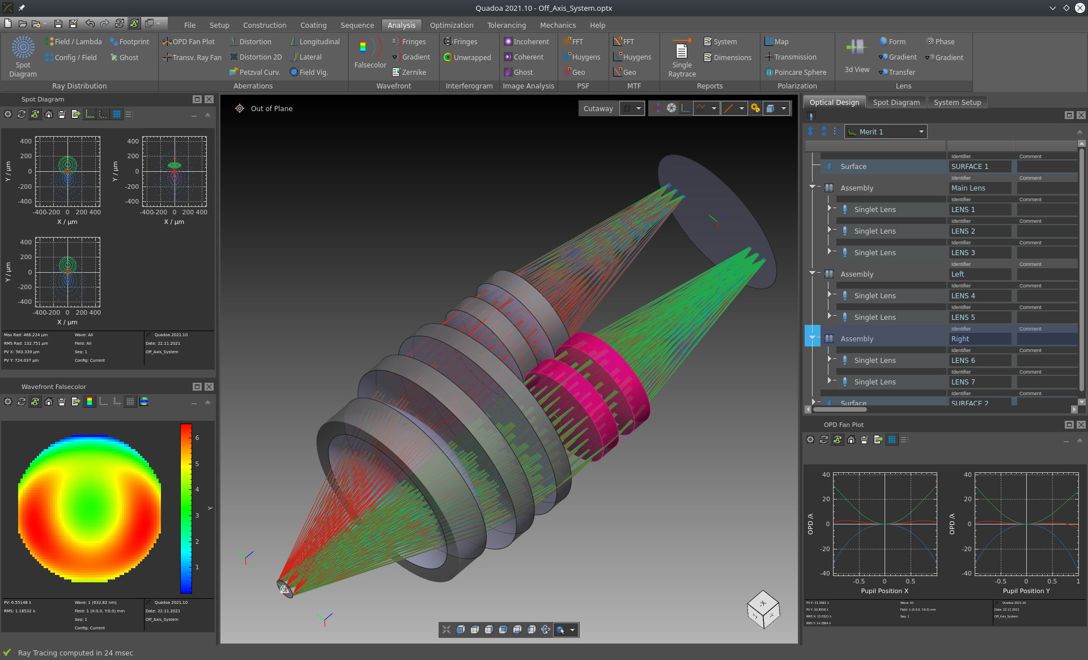Switch to the right-side Spot Diagram tab
The image size is (1088, 660).
[x=896, y=102]
